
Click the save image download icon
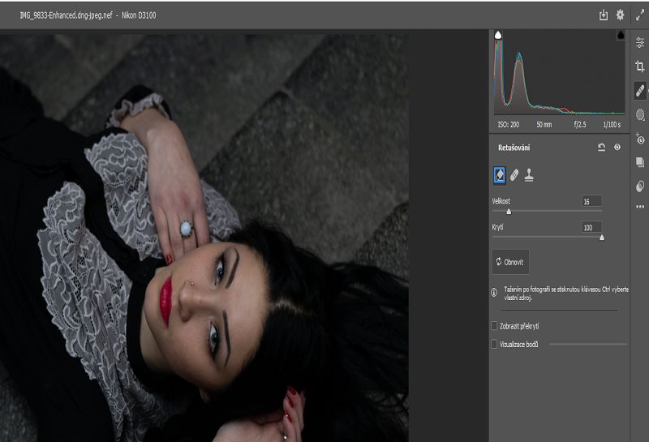click(x=603, y=15)
